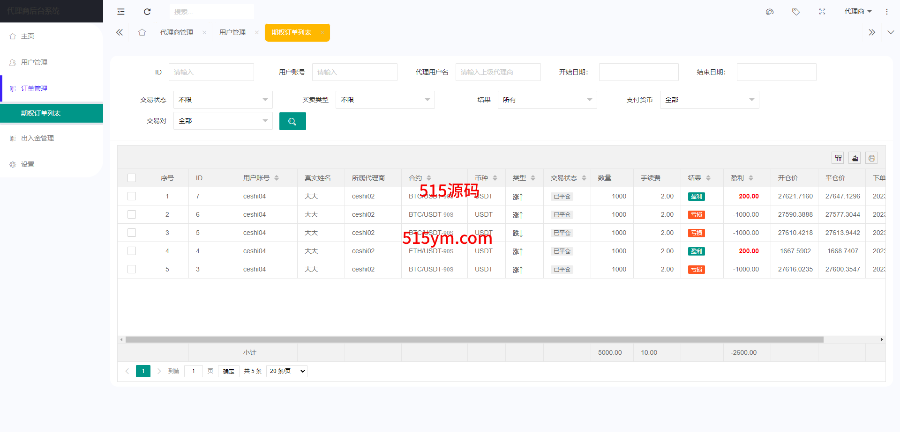Click the export table icon

pos(855,158)
